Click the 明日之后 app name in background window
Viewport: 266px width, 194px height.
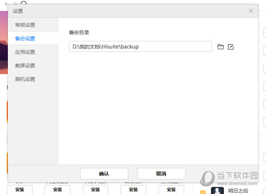click(x=238, y=191)
